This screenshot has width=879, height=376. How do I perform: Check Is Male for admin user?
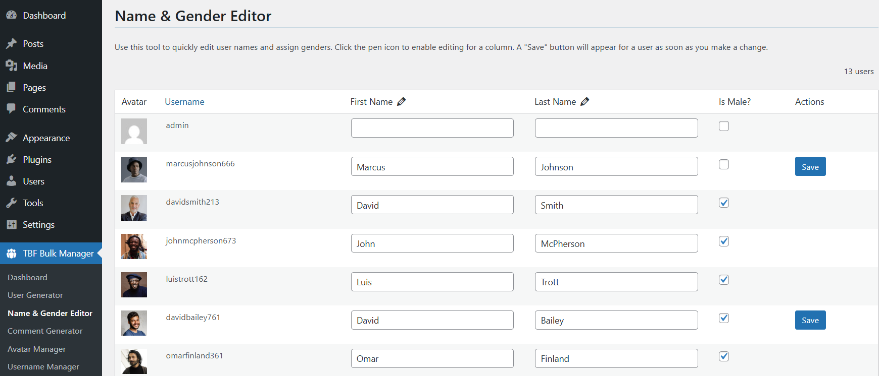tap(724, 126)
